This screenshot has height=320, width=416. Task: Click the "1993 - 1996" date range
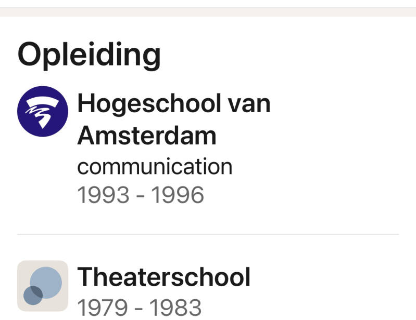tap(141, 195)
